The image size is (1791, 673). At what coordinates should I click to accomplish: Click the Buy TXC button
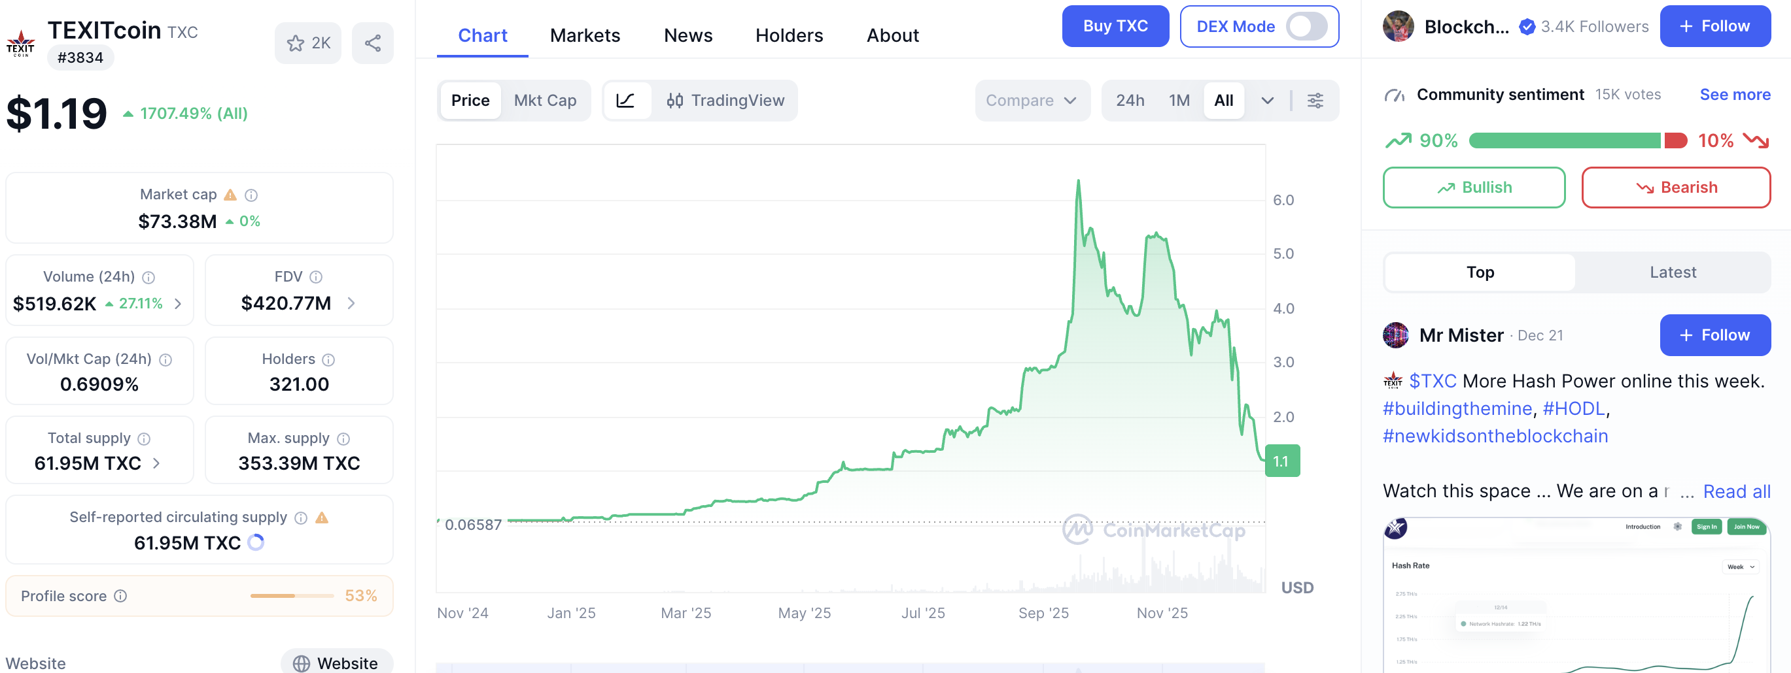click(x=1115, y=26)
